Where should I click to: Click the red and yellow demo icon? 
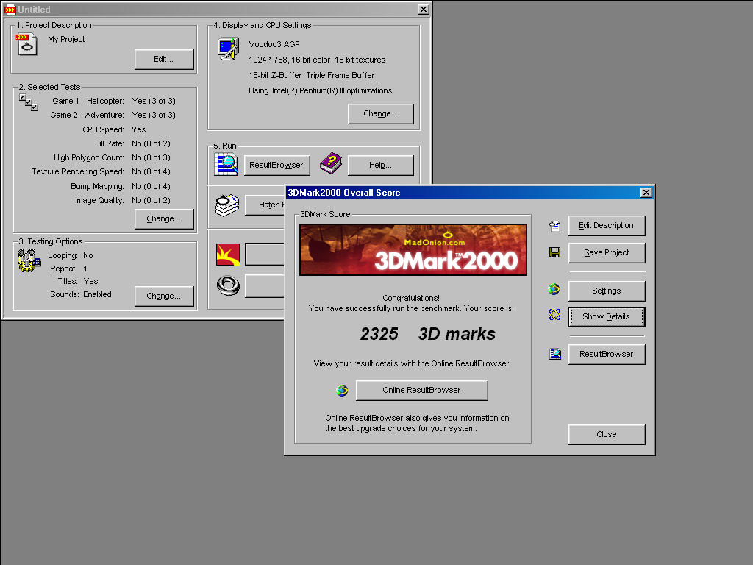click(x=228, y=255)
